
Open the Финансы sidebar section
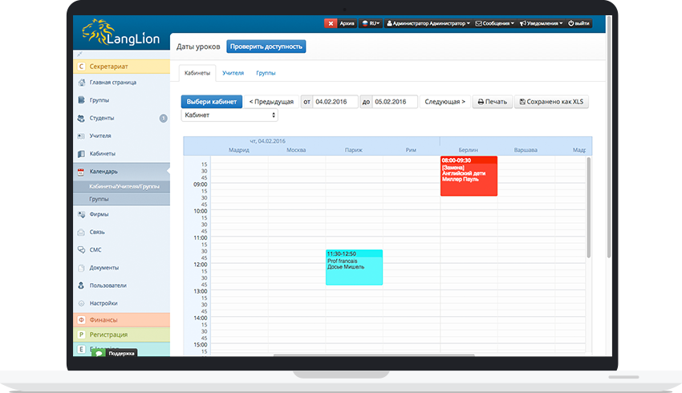coord(122,320)
